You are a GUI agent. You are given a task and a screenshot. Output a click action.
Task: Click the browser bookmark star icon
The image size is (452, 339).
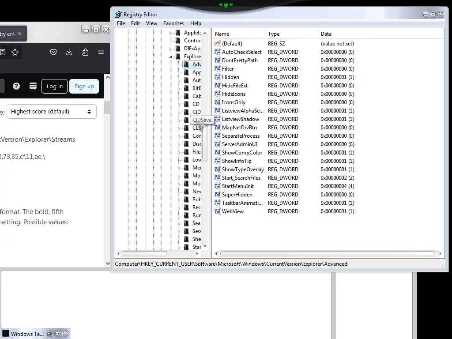15,52
